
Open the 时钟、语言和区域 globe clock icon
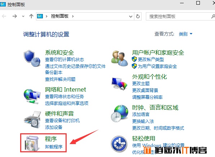pyautogui.click(x=120, y=114)
